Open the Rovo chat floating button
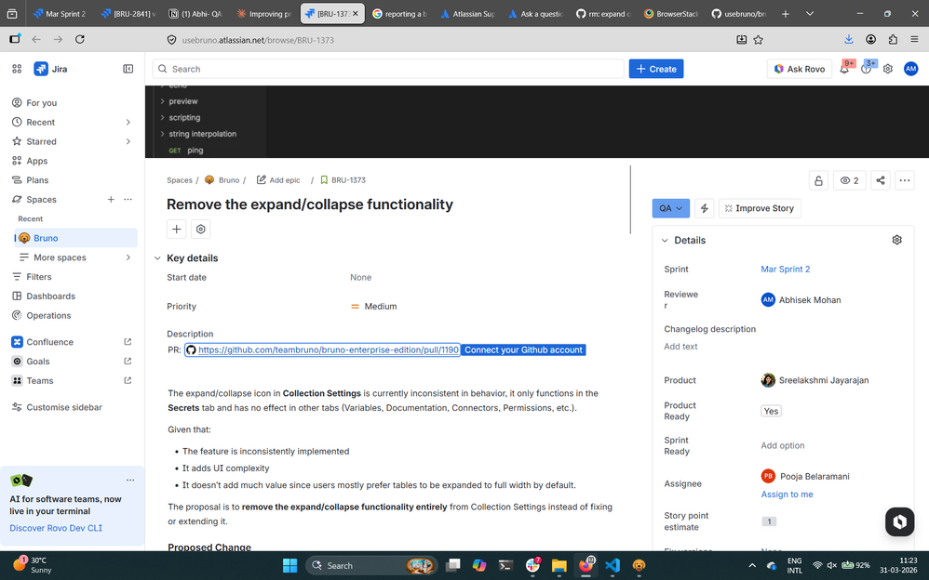The height and width of the screenshot is (580, 929). 899,521
